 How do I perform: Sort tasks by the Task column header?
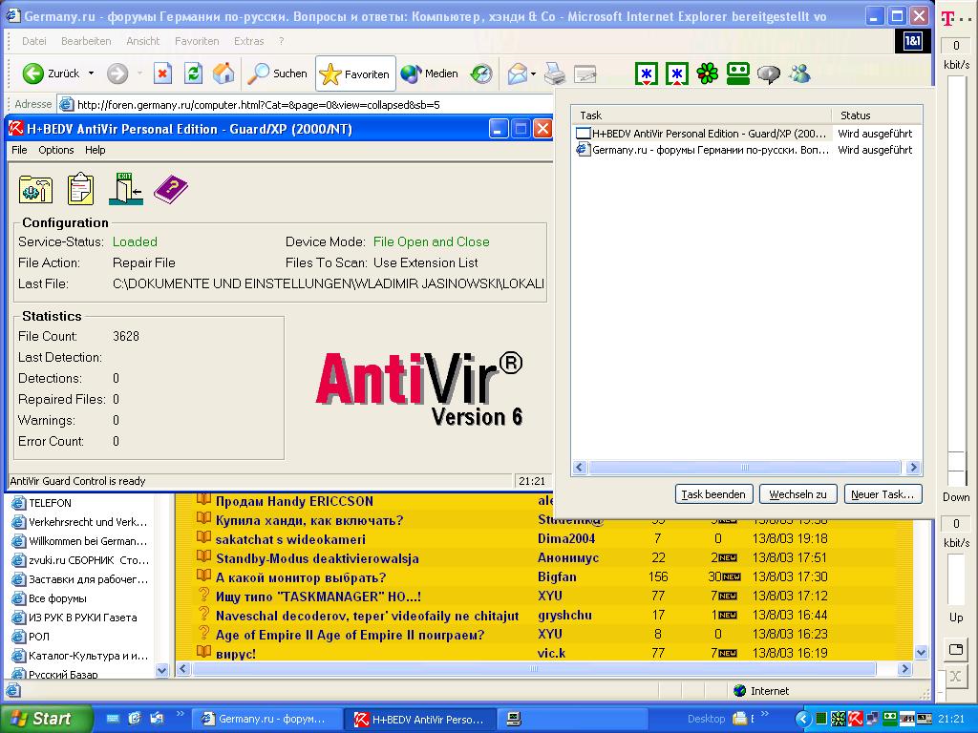pyautogui.click(x=702, y=115)
